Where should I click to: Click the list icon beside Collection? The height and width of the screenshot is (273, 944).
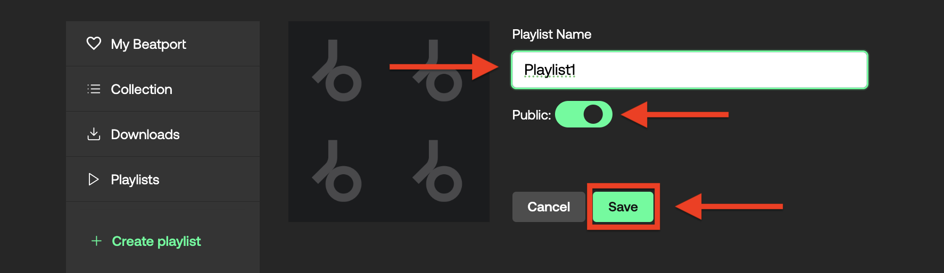tap(94, 89)
